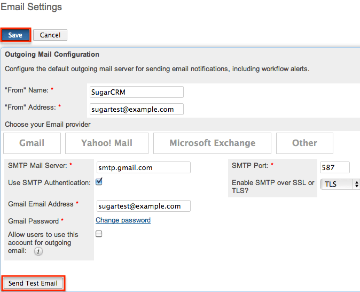Focus the "From" Name field
The width and height of the screenshot is (360, 292).
137,92
